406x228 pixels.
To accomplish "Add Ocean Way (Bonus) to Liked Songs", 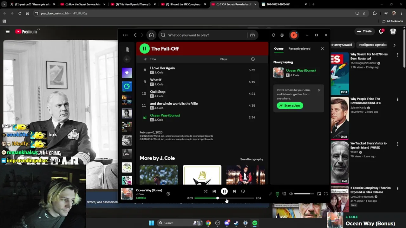I will (168, 194).
